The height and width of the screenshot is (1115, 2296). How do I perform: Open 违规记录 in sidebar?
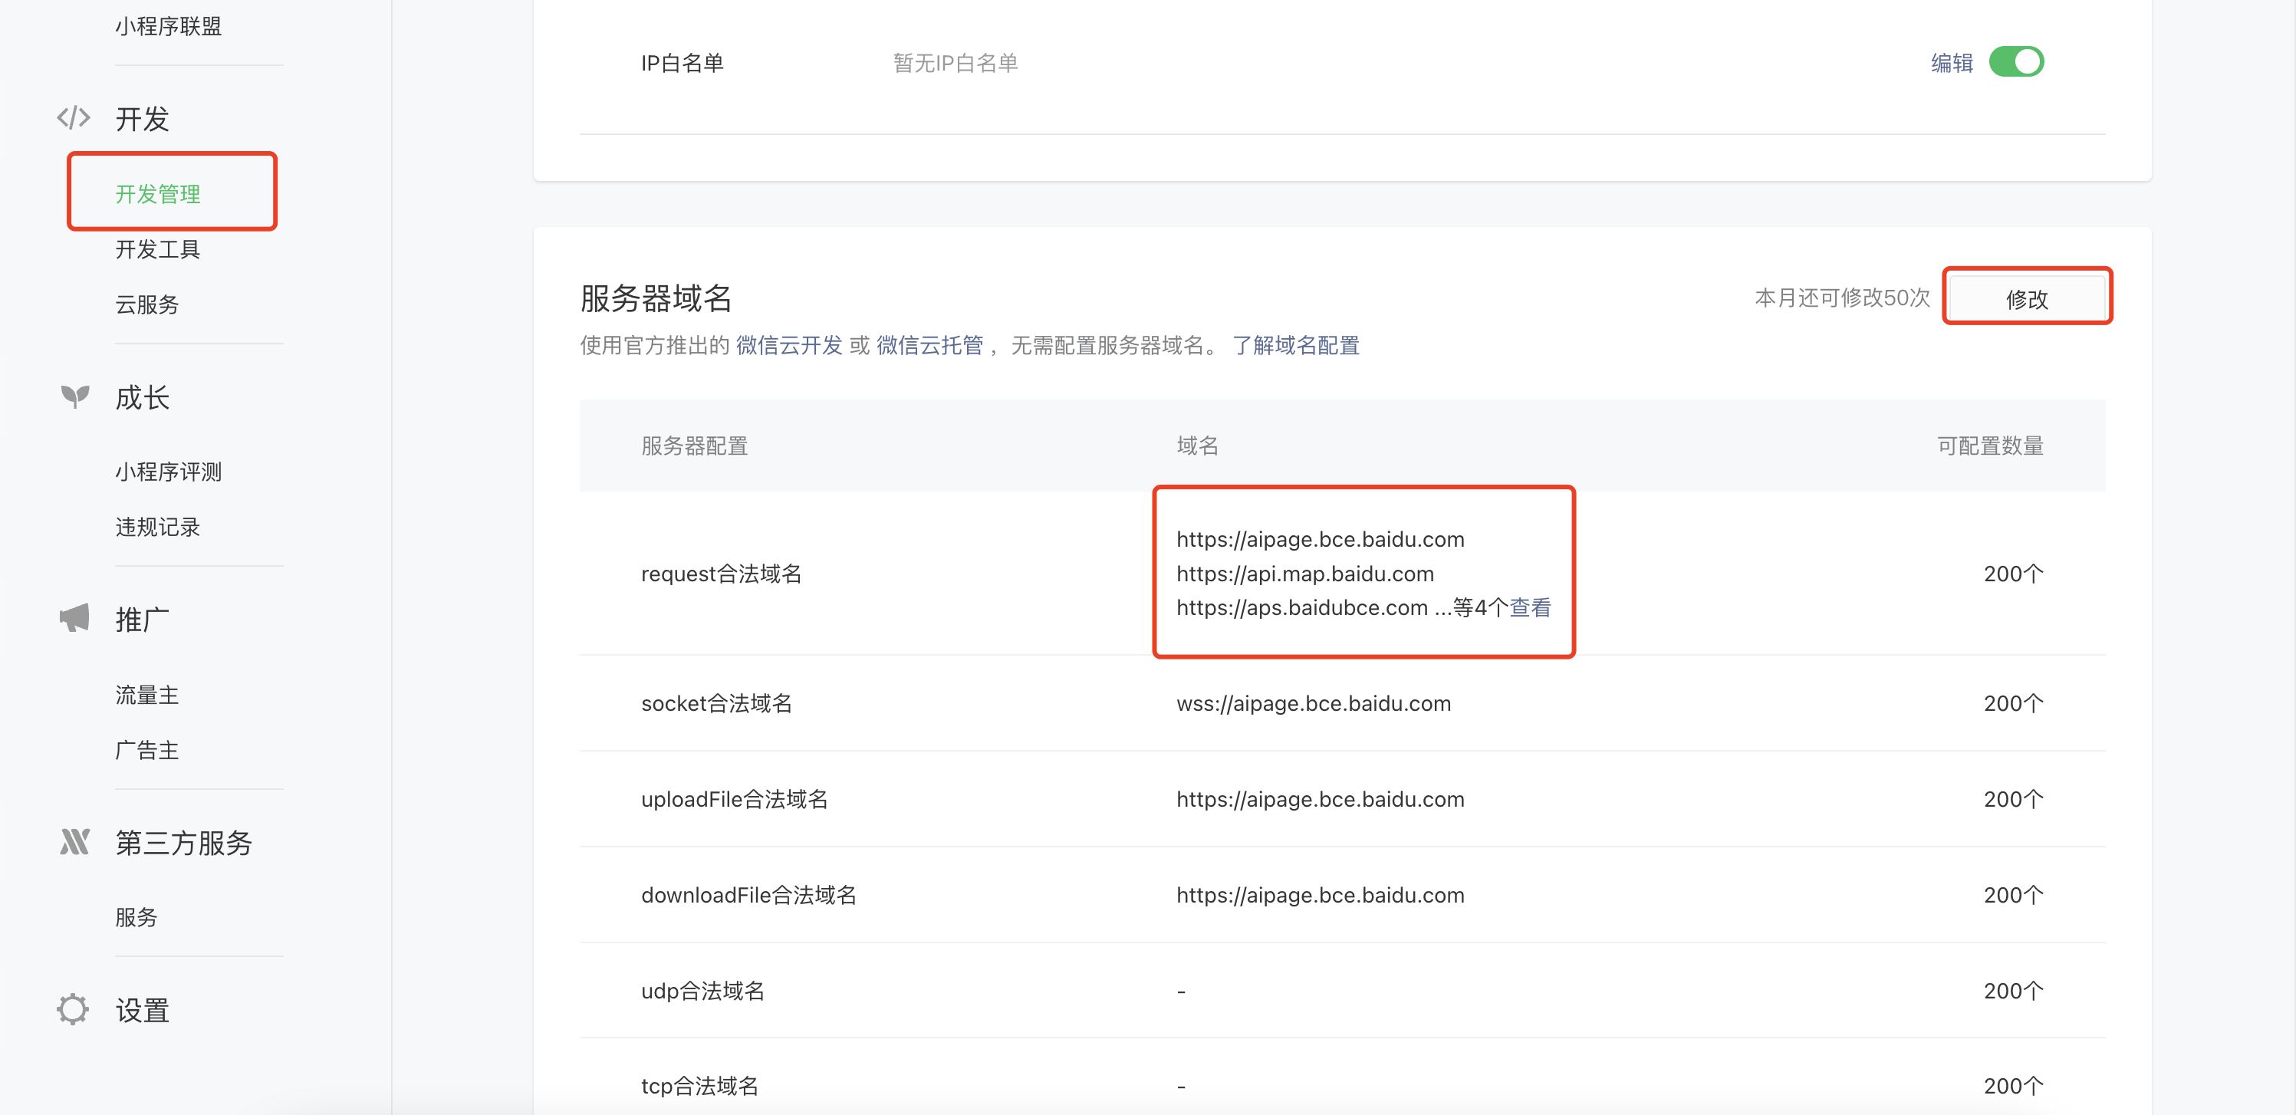coord(158,527)
